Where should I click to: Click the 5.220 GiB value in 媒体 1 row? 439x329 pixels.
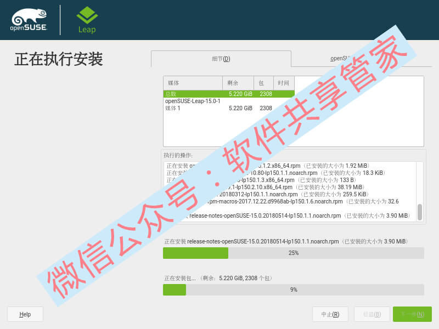click(x=240, y=108)
